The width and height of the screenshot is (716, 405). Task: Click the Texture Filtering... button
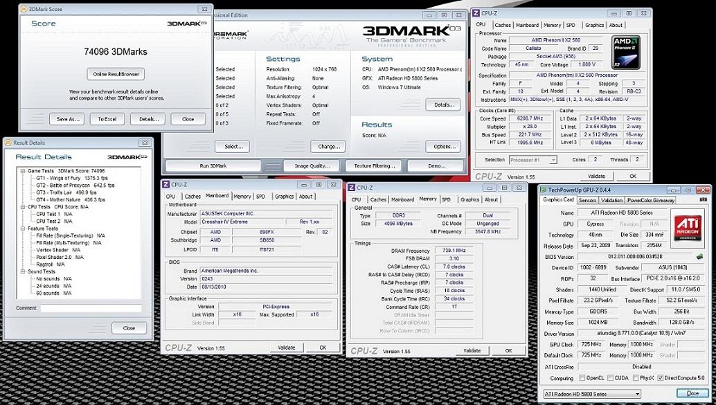(374, 166)
